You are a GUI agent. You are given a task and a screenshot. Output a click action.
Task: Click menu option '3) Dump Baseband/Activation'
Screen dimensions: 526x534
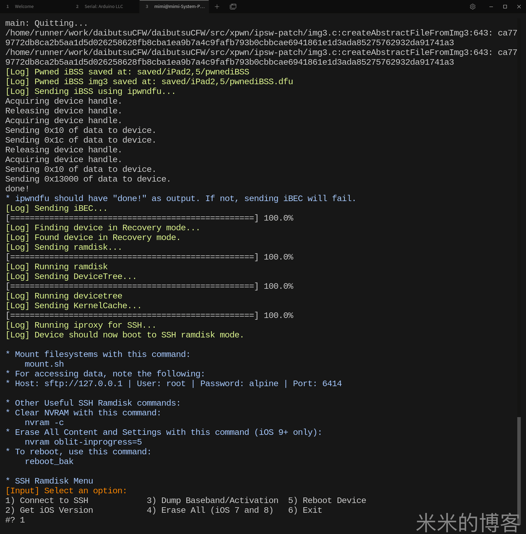coord(213,500)
